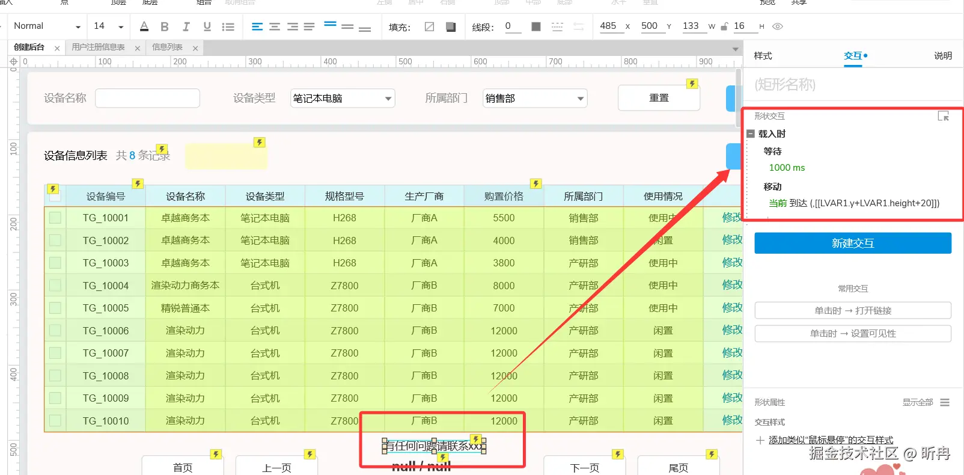Viewport: 964px width, 475px height.
Task: Switch to the 创建后台 page tab
Action: (29, 47)
